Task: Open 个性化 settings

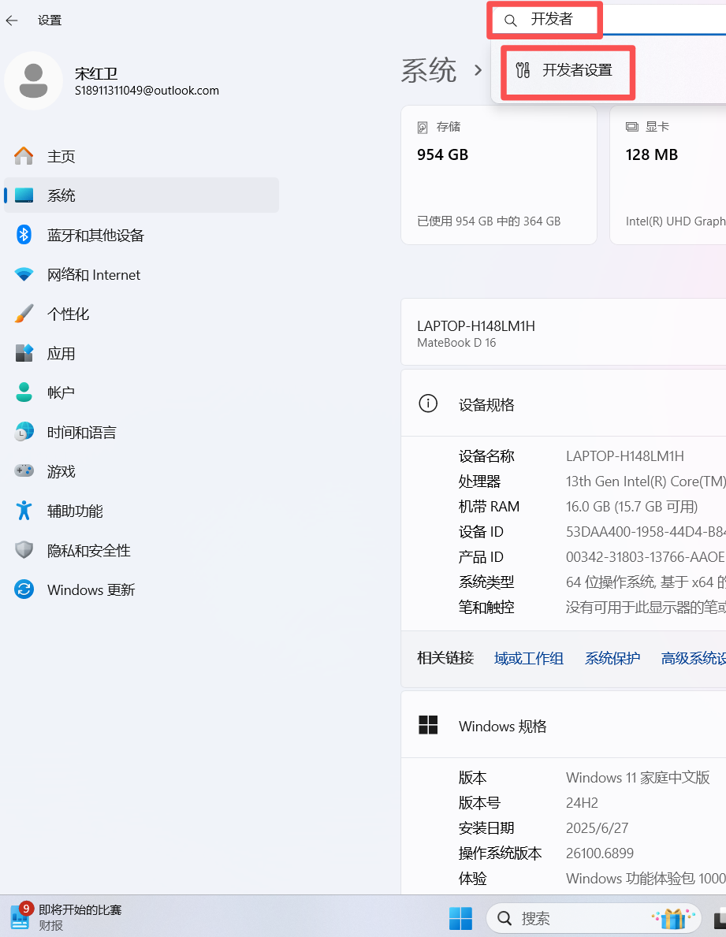Action: [x=141, y=314]
